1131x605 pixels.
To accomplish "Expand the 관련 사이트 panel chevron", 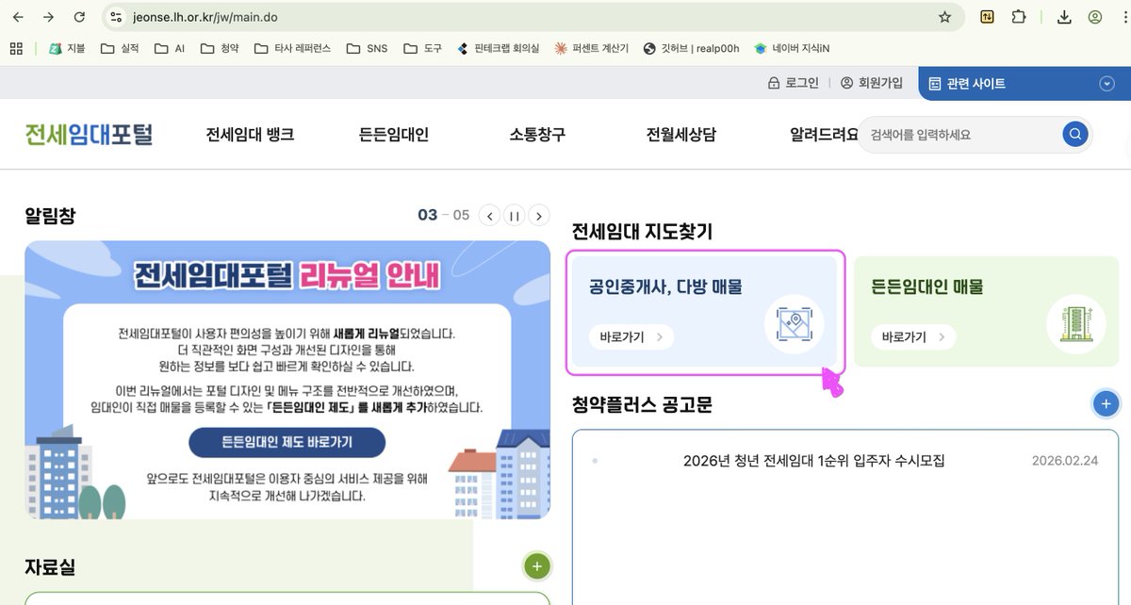I will [x=1106, y=83].
